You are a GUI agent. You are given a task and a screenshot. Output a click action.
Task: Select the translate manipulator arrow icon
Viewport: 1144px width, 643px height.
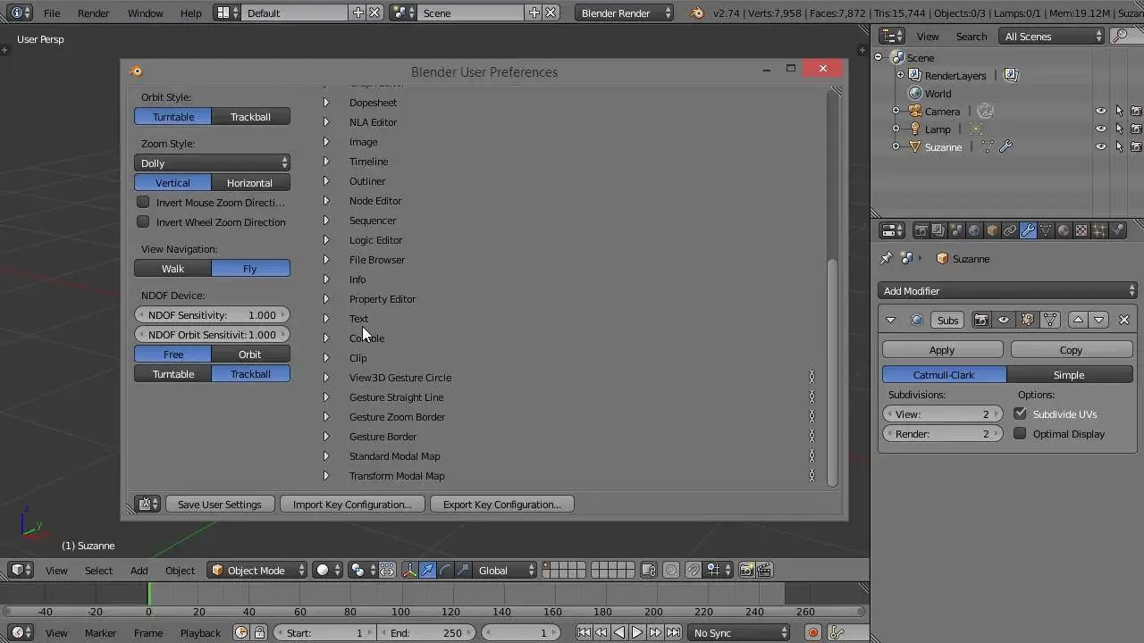pyautogui.click(x=427, y=570)
